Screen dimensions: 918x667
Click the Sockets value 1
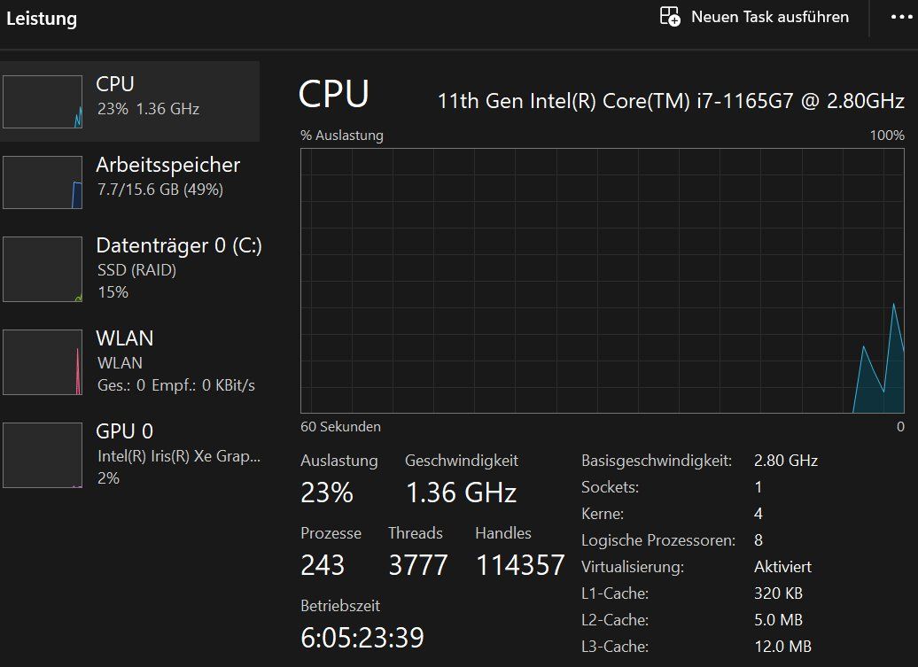tap(759, 487)
